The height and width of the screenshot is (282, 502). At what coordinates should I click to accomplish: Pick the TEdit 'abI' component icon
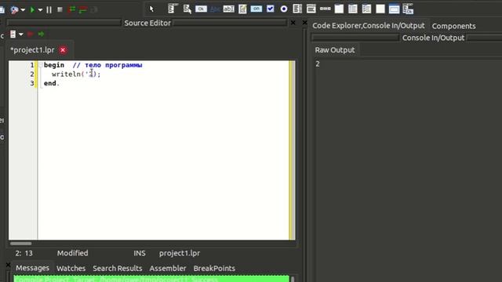228,9
